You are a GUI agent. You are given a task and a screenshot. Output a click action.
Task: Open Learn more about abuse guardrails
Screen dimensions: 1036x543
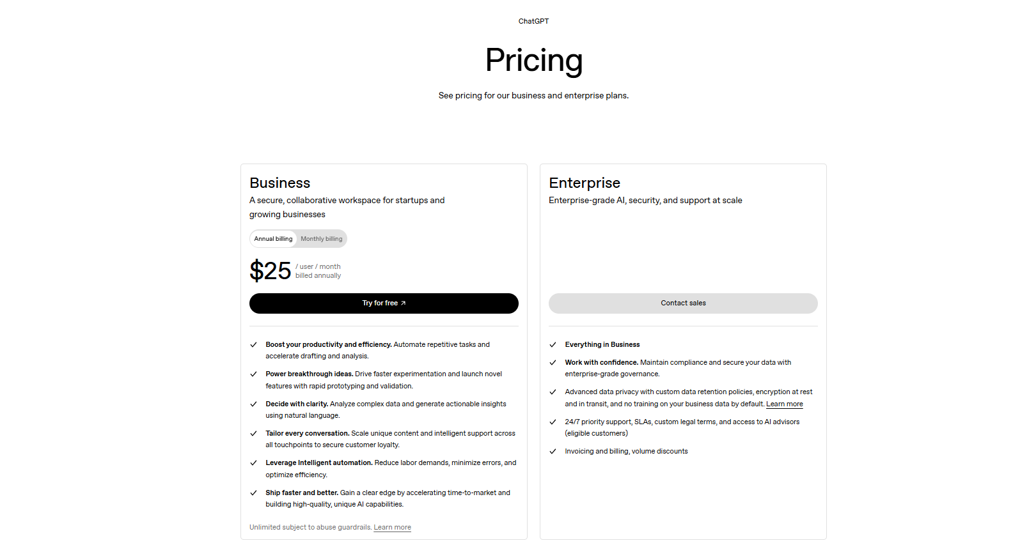click(392, 528)
